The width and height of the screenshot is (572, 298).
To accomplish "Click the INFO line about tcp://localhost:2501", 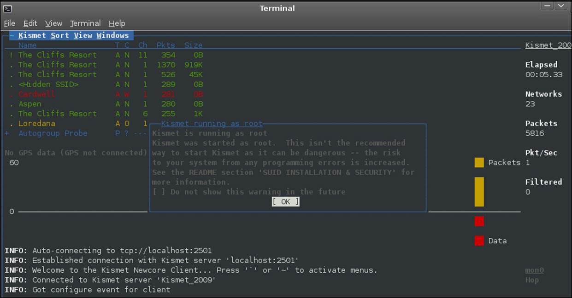I will [x=108, y=251].
